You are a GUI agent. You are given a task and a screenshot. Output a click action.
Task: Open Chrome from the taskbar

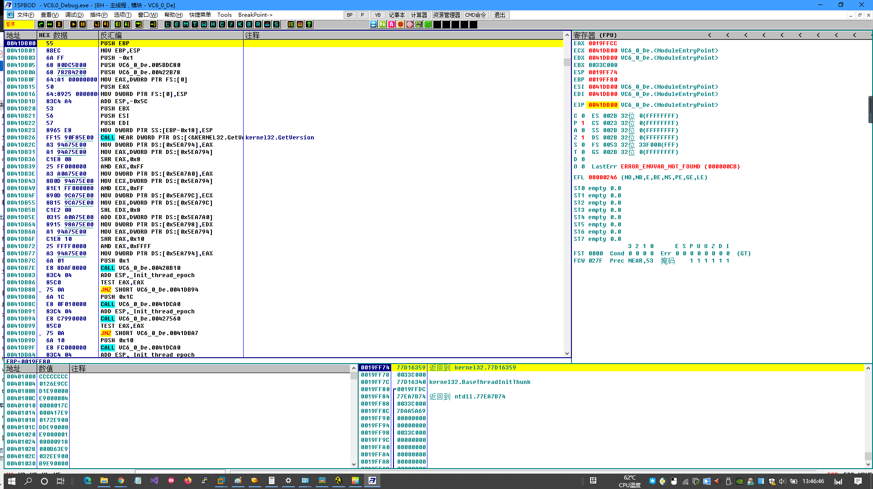[121, 481]
